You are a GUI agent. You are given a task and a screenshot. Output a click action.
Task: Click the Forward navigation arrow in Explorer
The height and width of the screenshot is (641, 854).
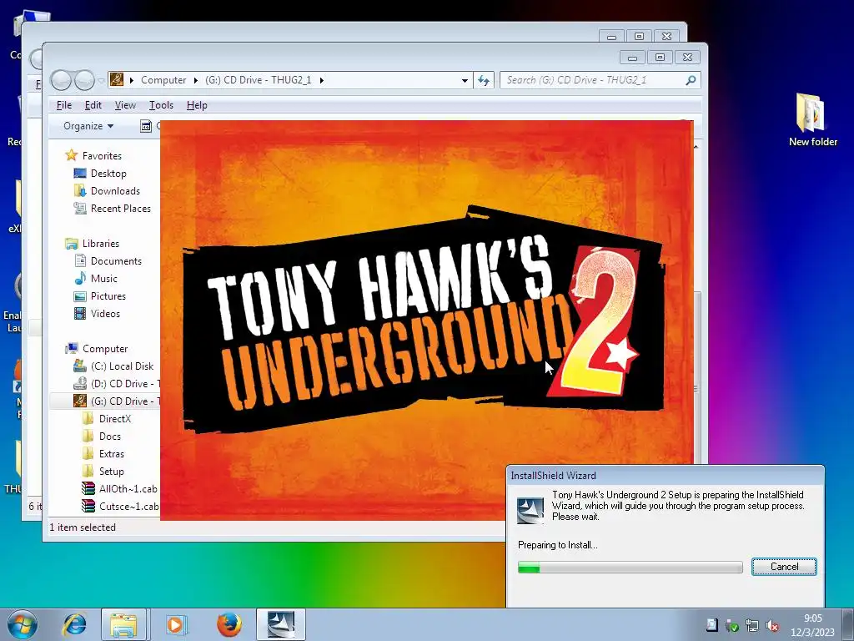(84, 81)
